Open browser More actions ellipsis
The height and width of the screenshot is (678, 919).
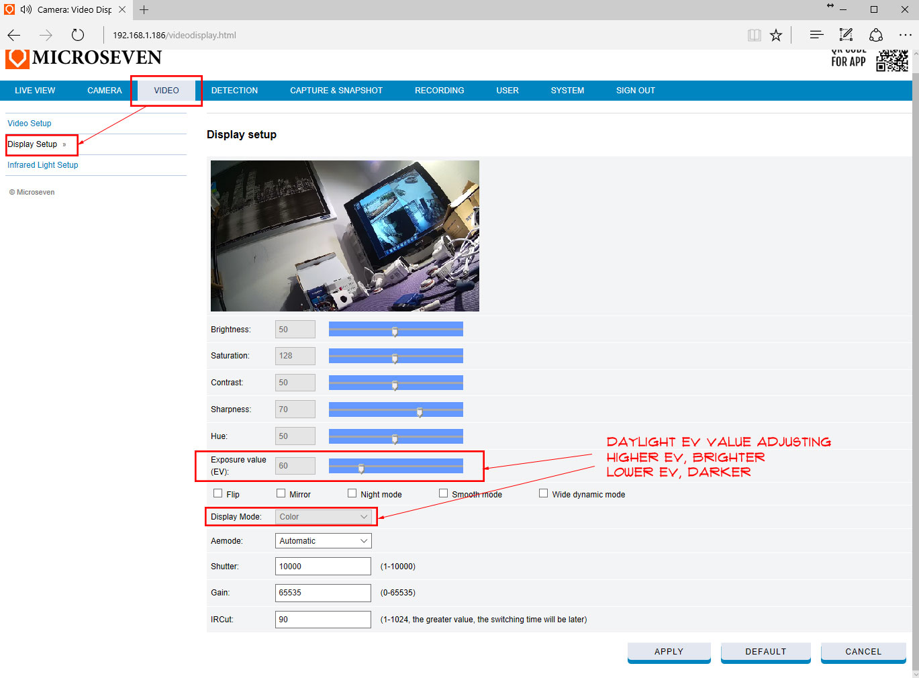coord(905,35)
